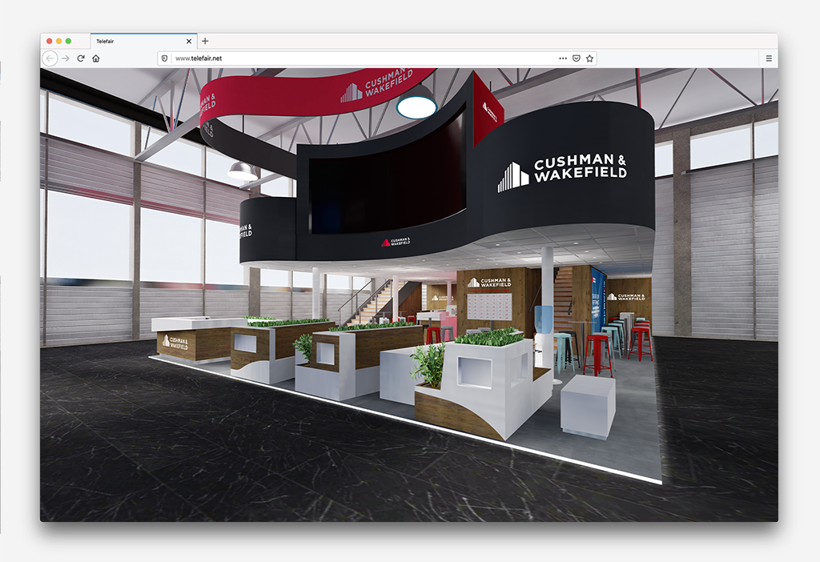Close the browser window with red button
Viewport: 820px width, 562px height.
tap(49, 41)
